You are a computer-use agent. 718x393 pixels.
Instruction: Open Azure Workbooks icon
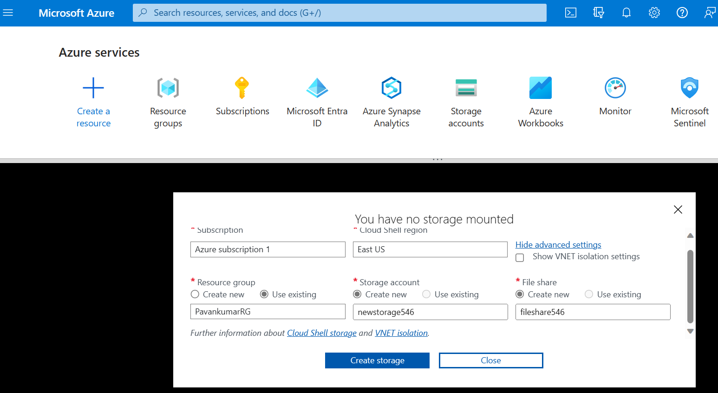pos(541,88)
